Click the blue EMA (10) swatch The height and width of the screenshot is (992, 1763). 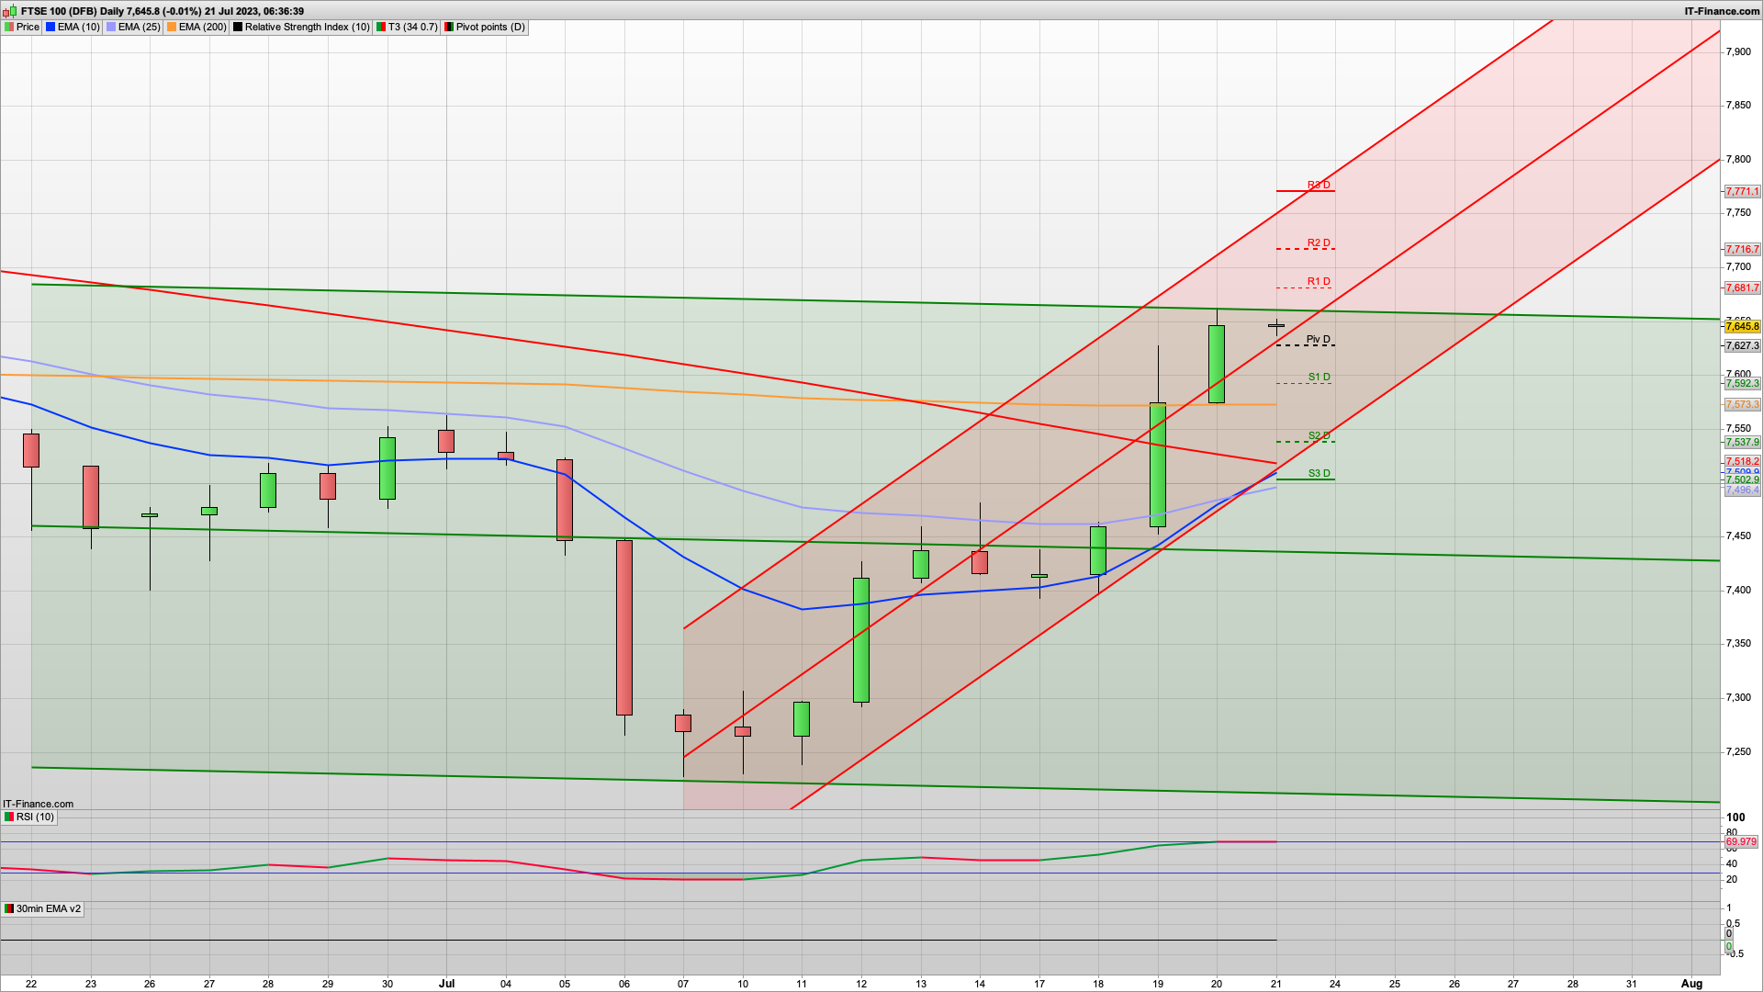pos(51,27)
